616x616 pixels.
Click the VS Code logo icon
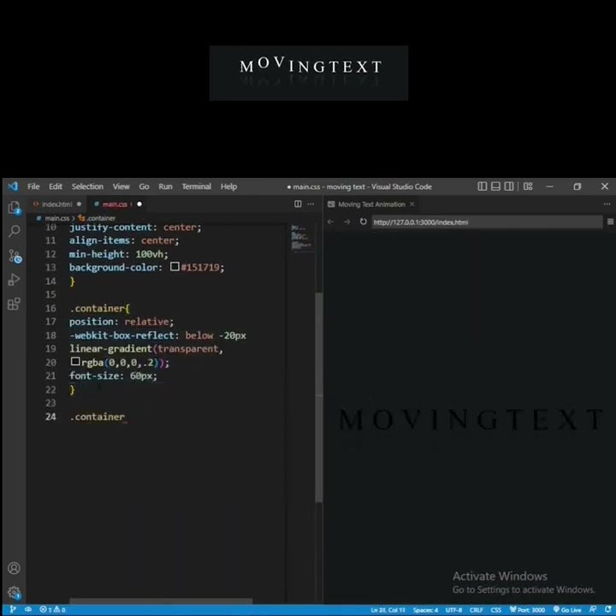click(x=13, y=187)
